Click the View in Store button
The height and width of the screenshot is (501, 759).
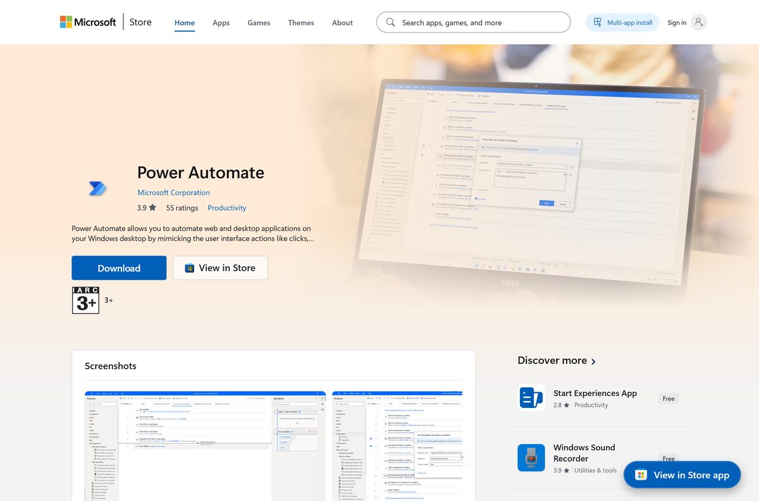tap(220, 268)
